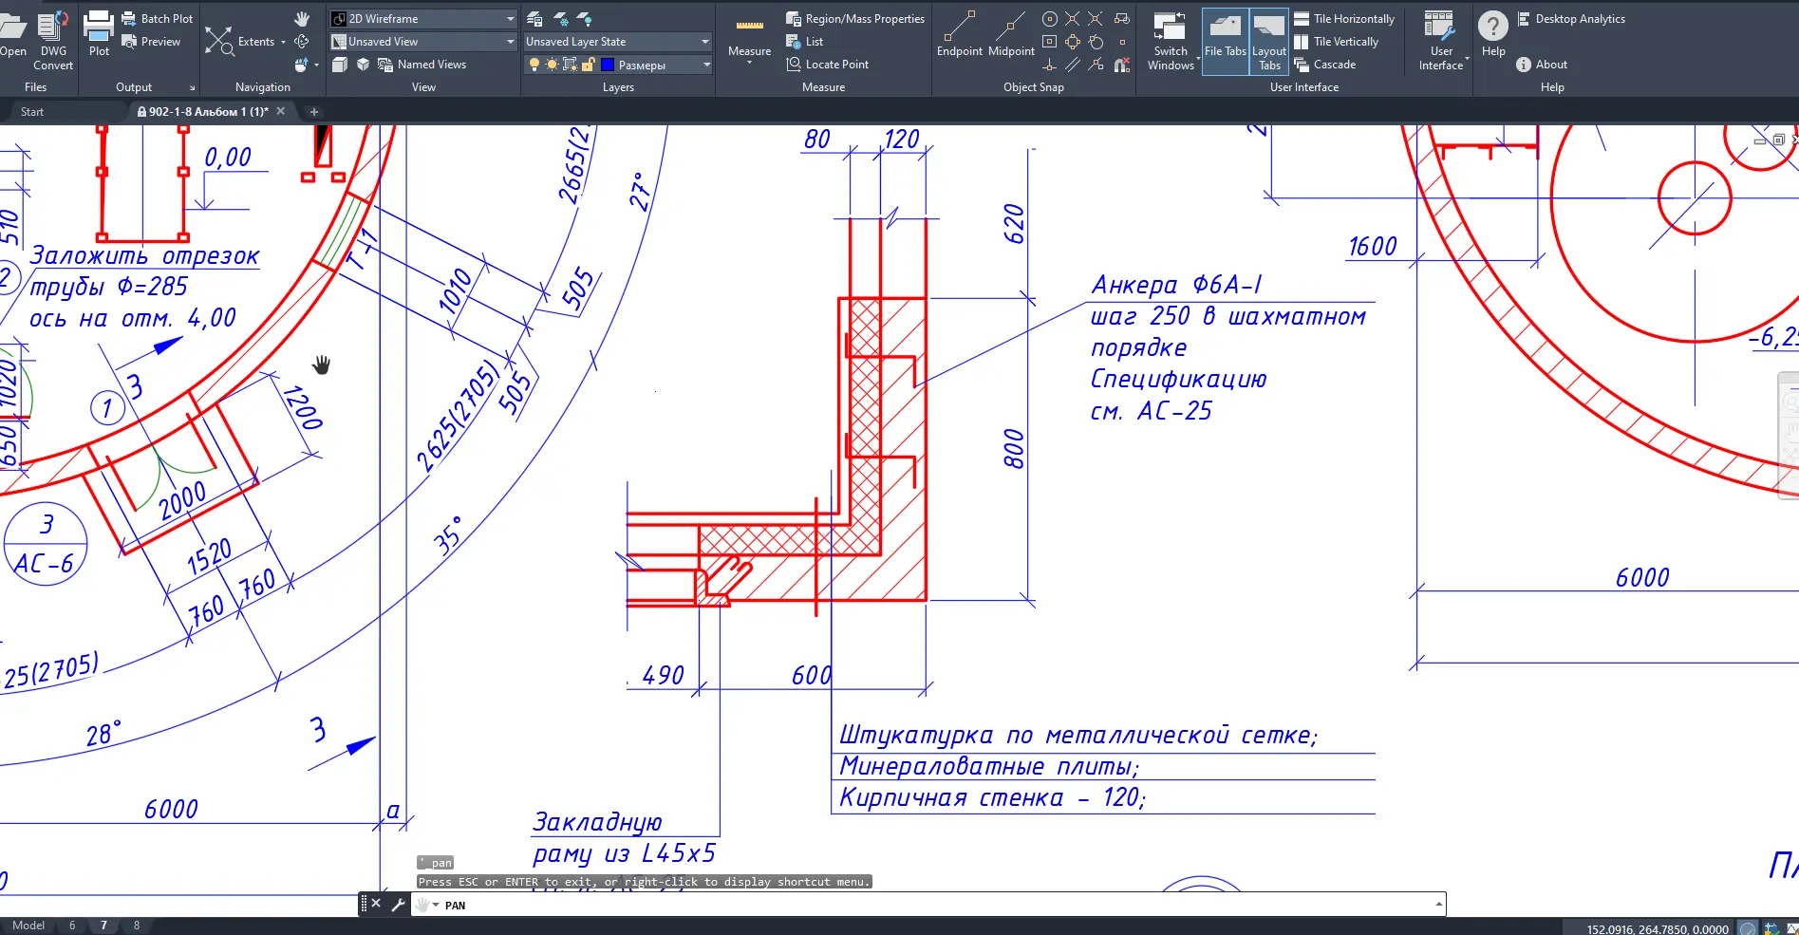This screenshot has height=935, width=1799.
Task: Switch to the Model layout tab
Action: click(28, 926)
